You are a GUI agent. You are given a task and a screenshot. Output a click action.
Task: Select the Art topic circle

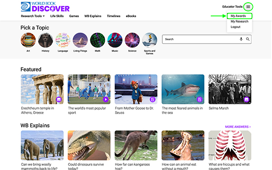(28, 40)
